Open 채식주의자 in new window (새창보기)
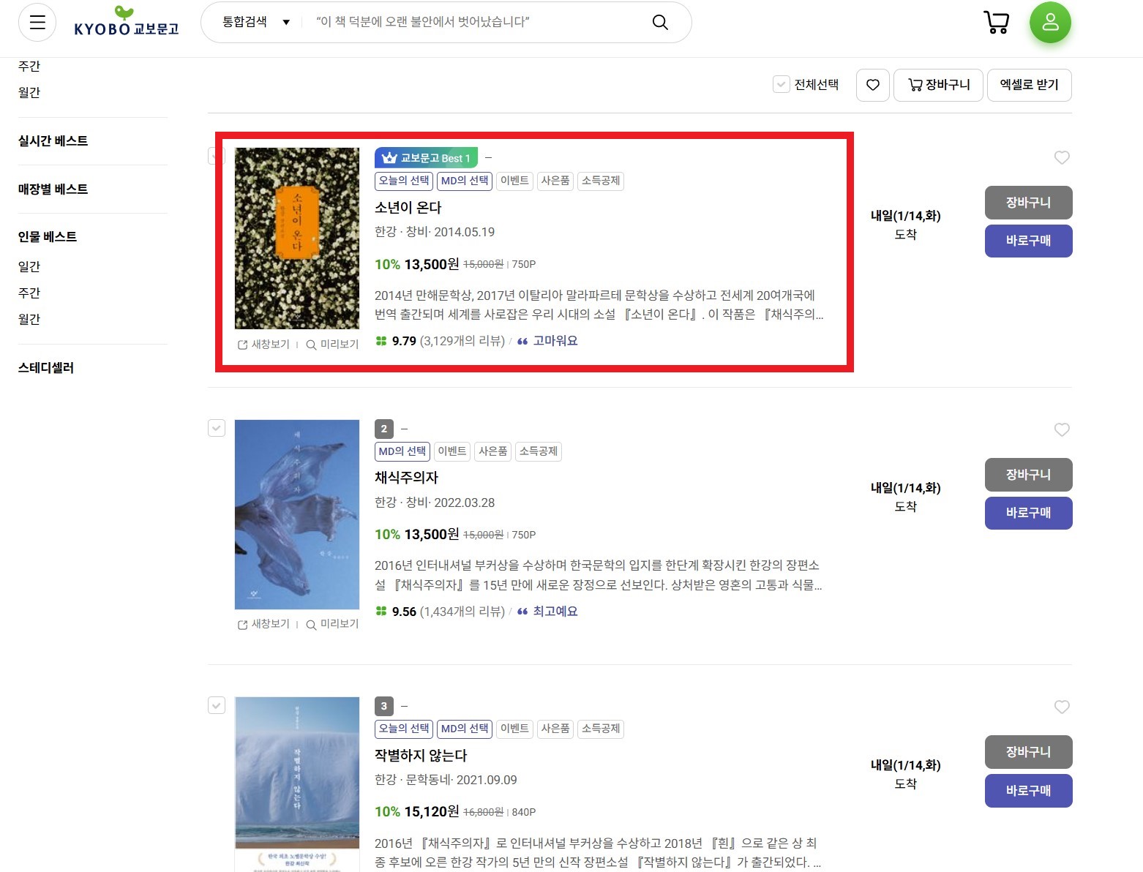 coord(264,624)
